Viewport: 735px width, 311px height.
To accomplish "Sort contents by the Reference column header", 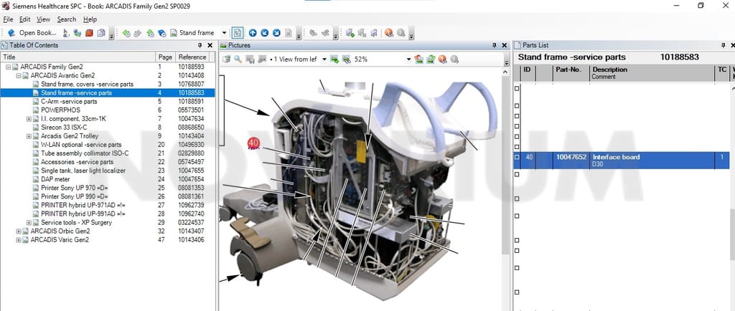I will (192, 57).
